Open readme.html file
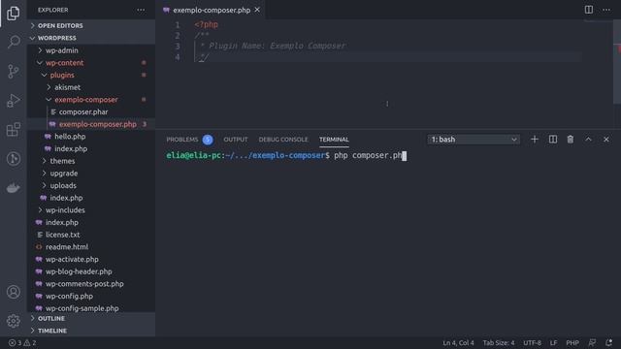This screenshot has width=621, height=349. pyautogui.click(x=67, y=247)
